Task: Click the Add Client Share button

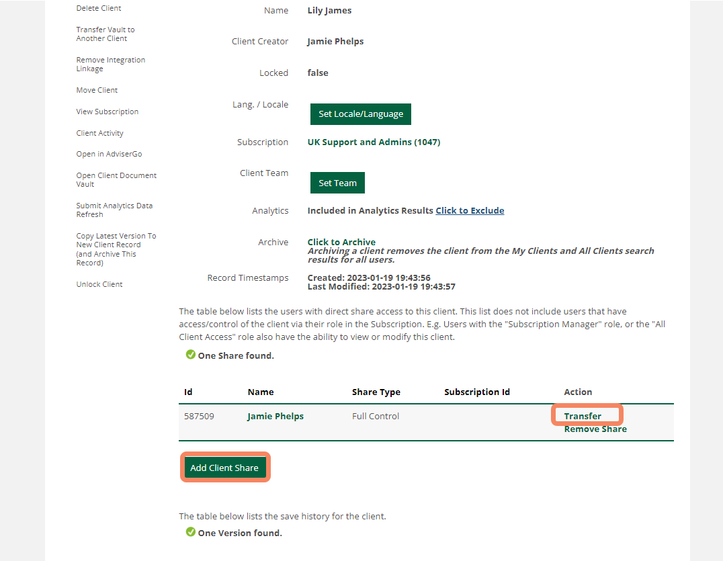Action: (x=224, y=468)
